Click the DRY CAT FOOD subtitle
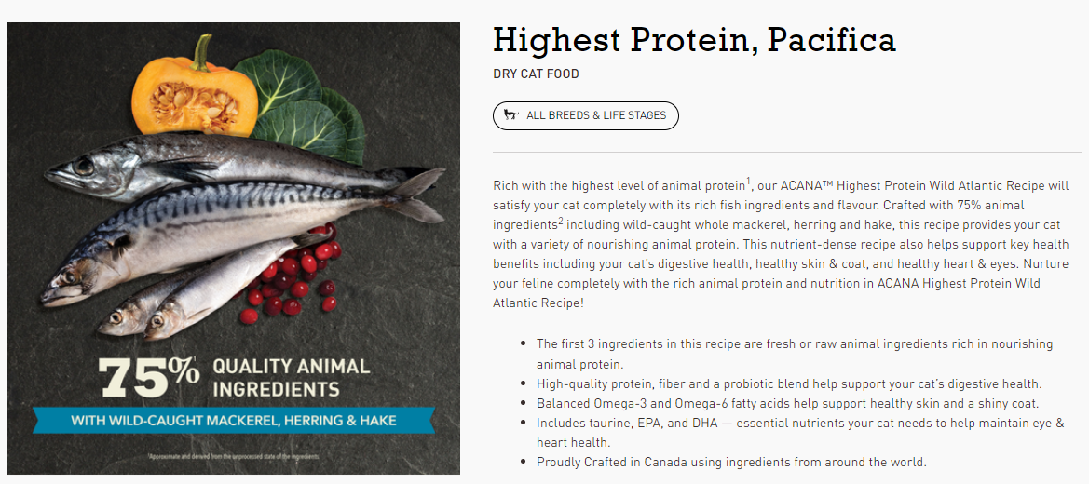1089x484 pixels. [536, 74]
